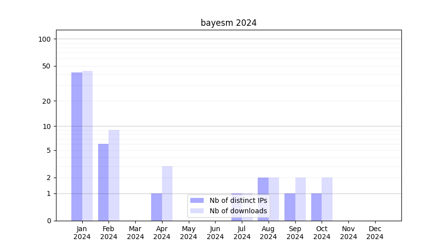The height and width of the screenshot is (248, 446).
Task: Click the October downloads light bar
Action: 327,199
